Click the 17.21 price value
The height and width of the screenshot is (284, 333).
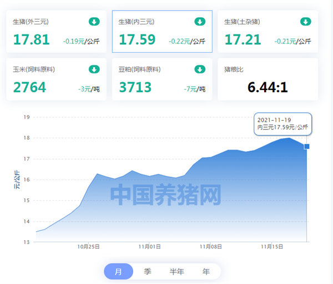(x=243, y=39)
